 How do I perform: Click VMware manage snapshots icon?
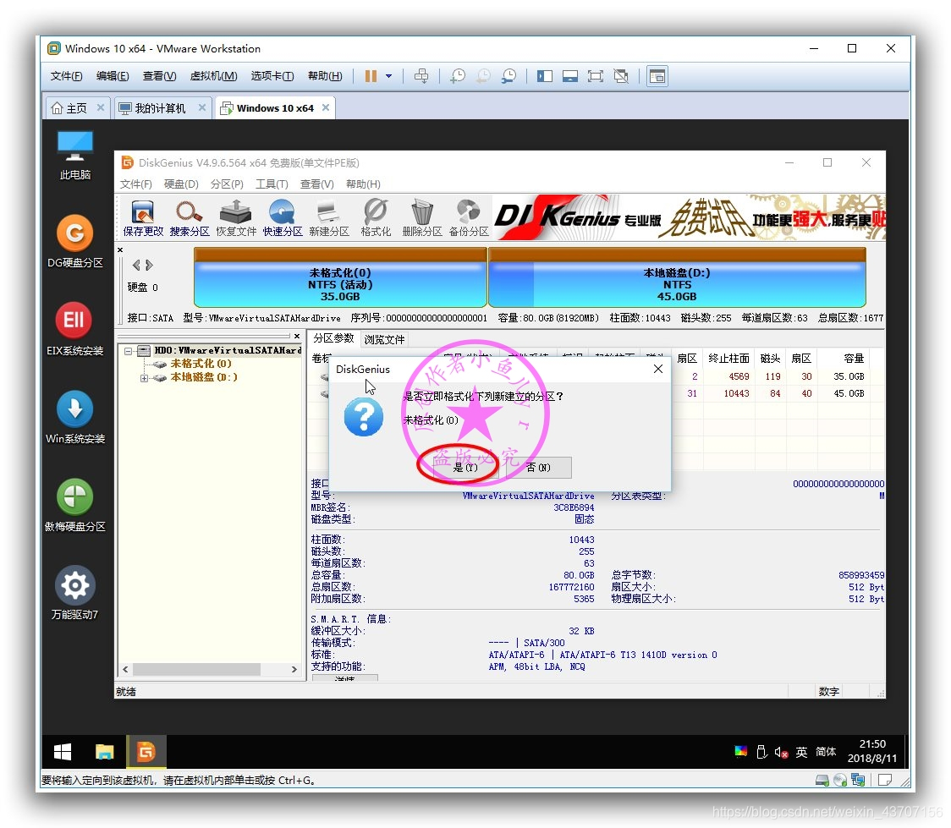coord(508,76)
